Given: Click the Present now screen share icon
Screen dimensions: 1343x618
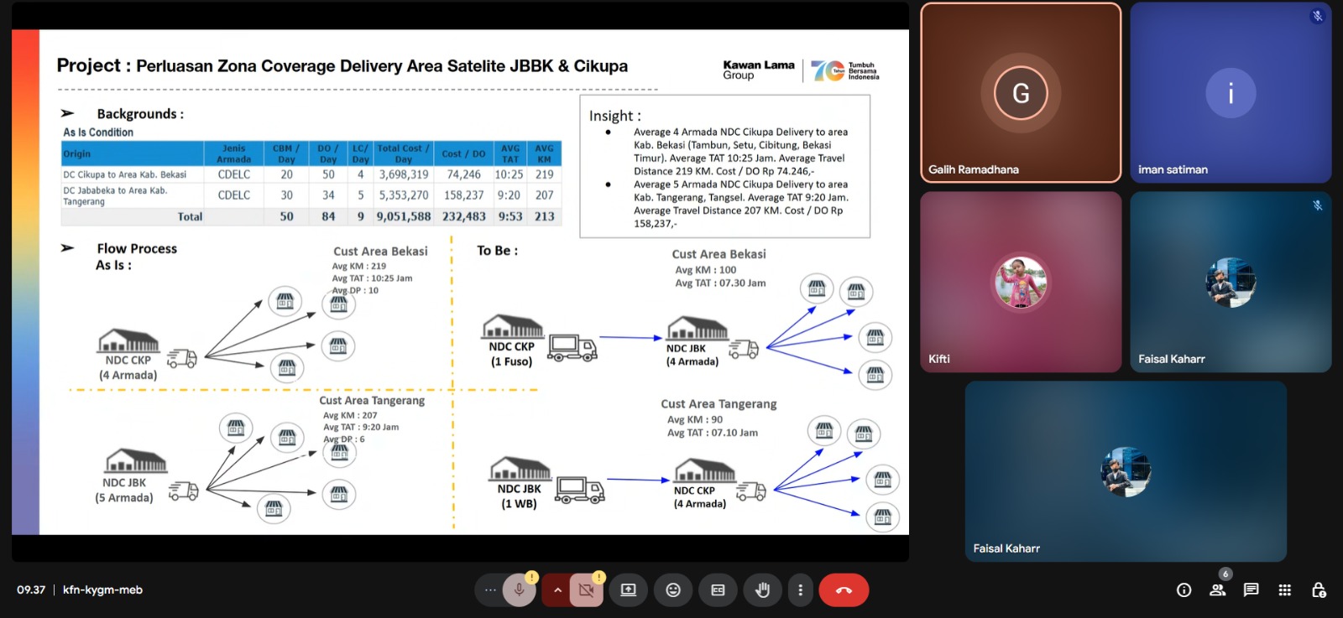Looking at the screenshot, I should [x=628, y=590].
